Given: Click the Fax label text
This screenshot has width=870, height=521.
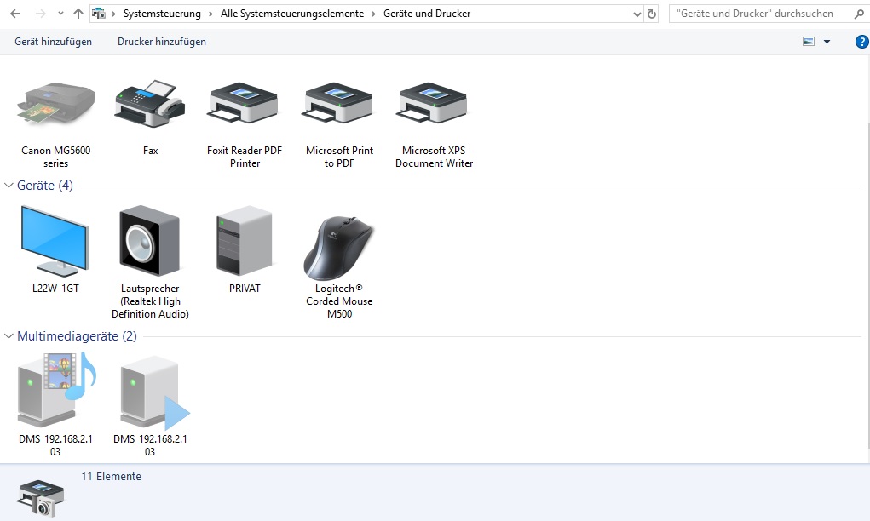Looking at the screenshot, I should [x=150, y=150].
